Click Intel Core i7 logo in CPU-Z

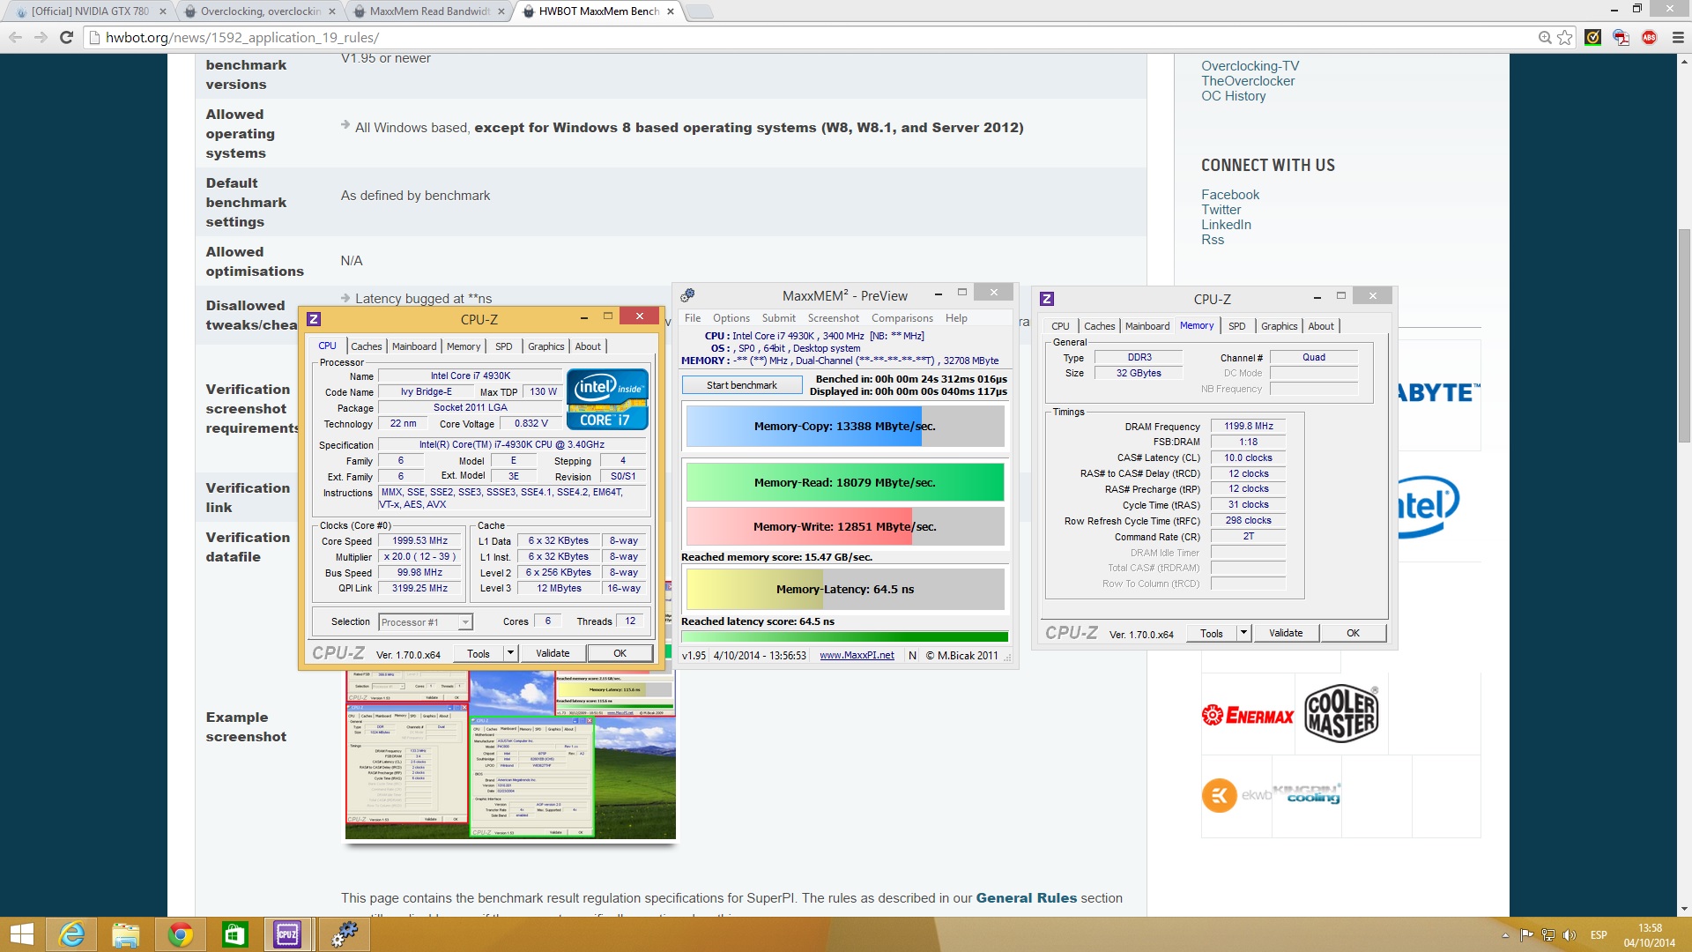[x=608, y=399]
